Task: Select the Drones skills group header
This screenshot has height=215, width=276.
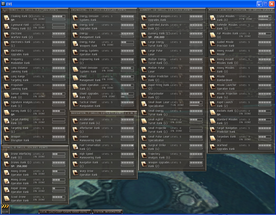Action: [35, 148]
